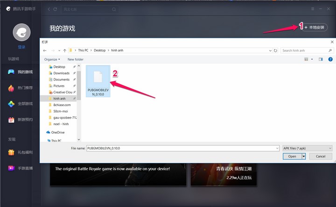The image size is (336, 207).
Task: Open 礼包福利 gift box icon
Action: 11,152
